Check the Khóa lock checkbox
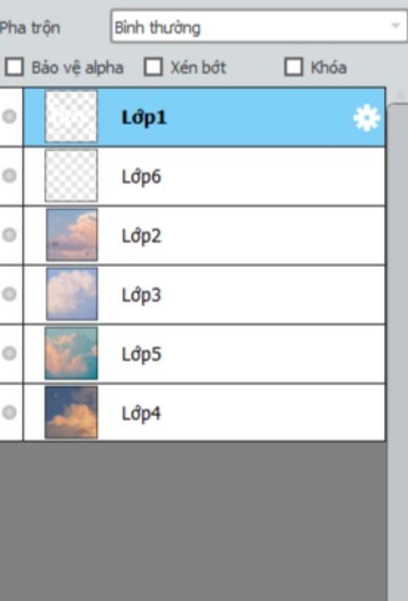Screen dimensions: 408x601 294,67
